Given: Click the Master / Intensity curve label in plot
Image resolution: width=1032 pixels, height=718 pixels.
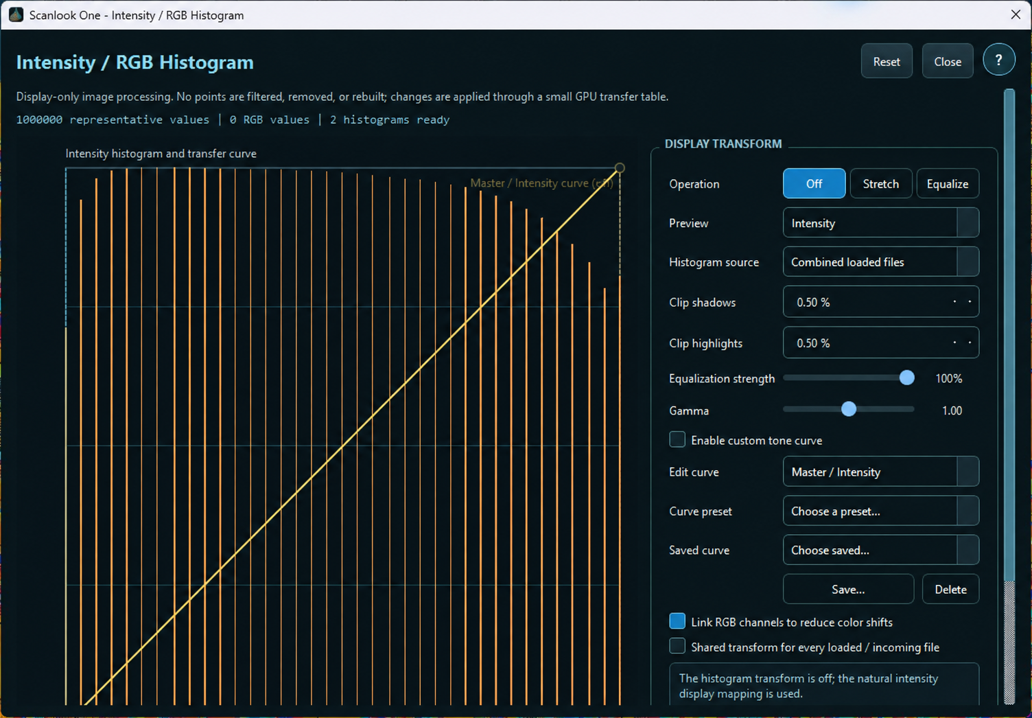Looking at the screenshot, I should [x=541, y=183].
